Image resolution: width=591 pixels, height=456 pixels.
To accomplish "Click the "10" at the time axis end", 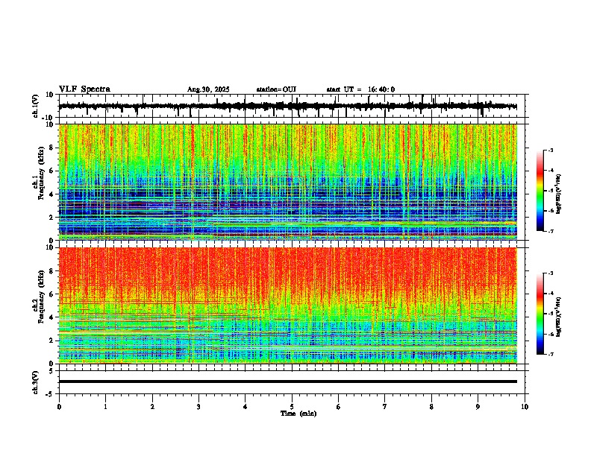I will (x=525, y=407).
